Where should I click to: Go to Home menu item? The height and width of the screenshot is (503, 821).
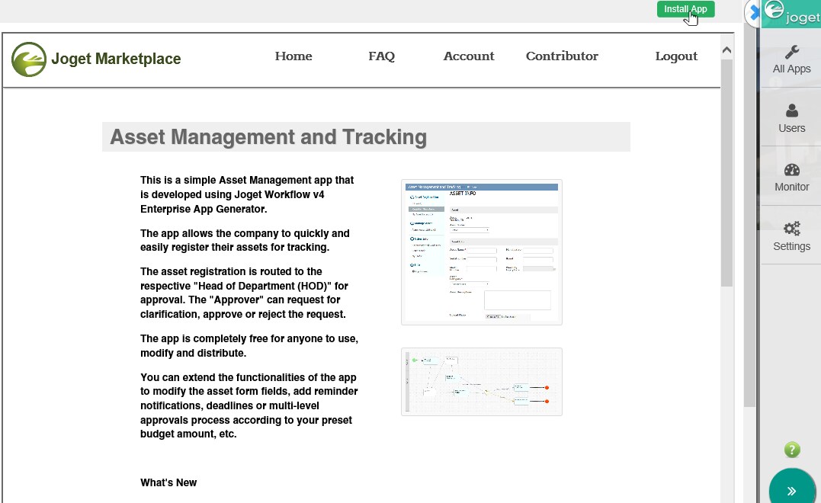[x=293, y=56]
